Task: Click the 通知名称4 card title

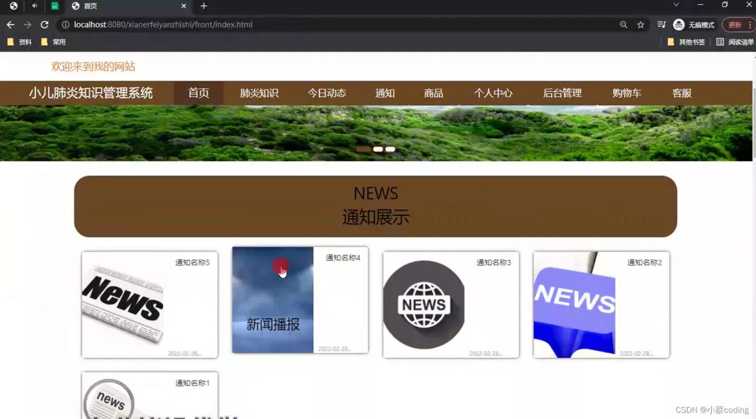Action: click(343, 258)
